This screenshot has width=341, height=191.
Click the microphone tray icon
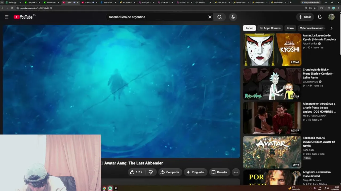point(315,188)
